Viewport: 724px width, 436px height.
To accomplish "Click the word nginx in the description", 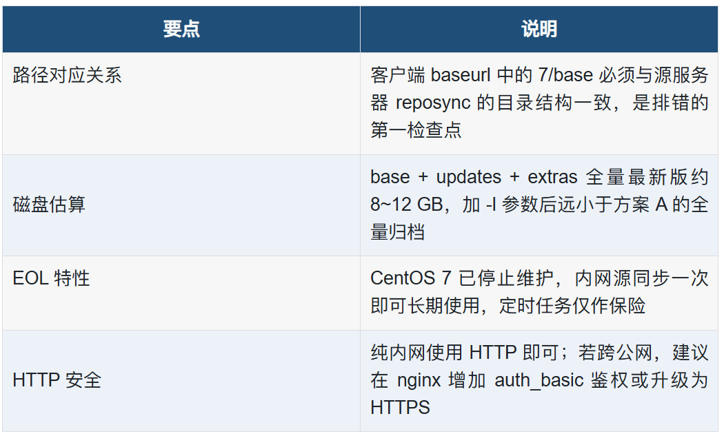I will [x=419, y=381].
